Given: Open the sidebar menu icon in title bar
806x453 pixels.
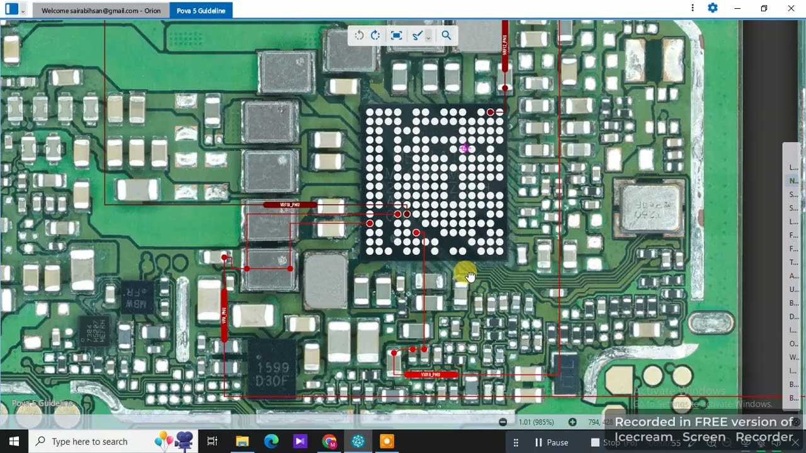Looking at the screenshot, I should [11, 9].
